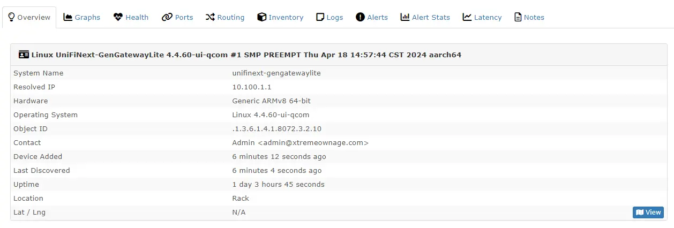
Task: Open the Notes tab
Action: tap(534, 17)
